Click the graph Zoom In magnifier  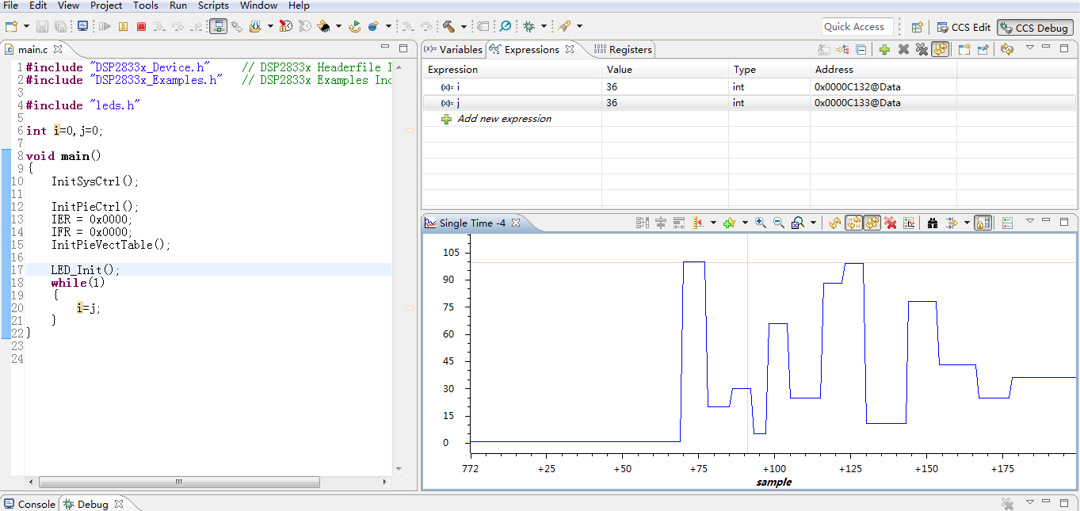(x=760, y=223)
